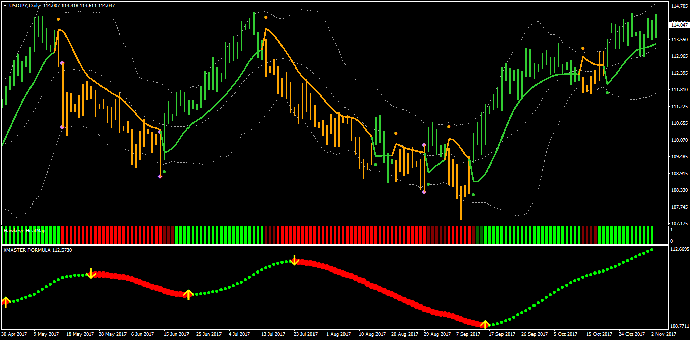Screen dimensions: 690x340
Task: Click the 9 May 2017 date label
Action: (47, 334)
